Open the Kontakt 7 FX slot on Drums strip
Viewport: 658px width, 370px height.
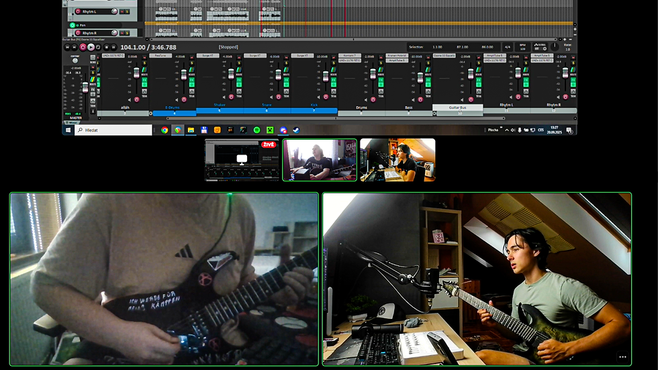point(350,55)
